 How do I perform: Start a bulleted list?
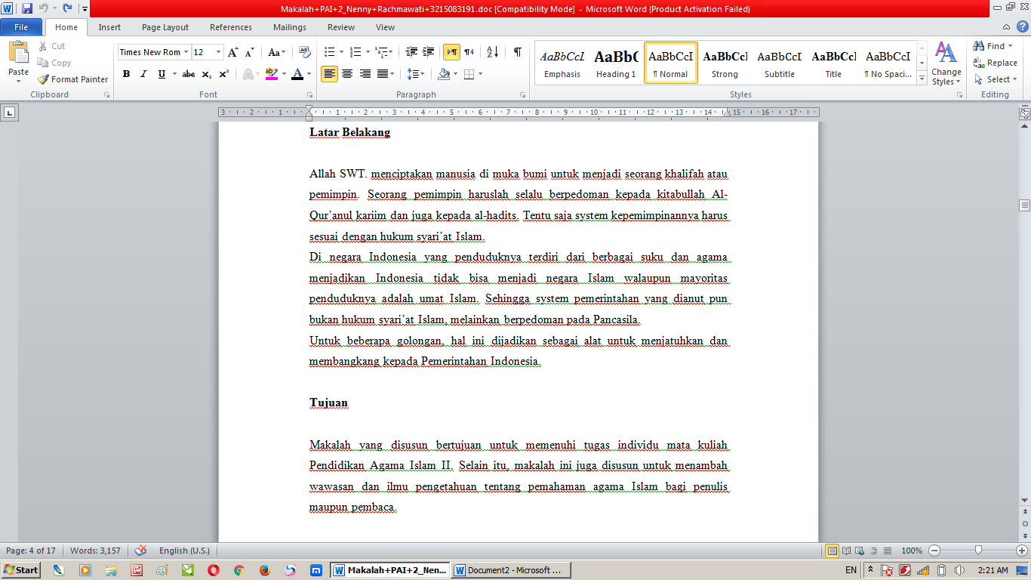click(329, 52)
